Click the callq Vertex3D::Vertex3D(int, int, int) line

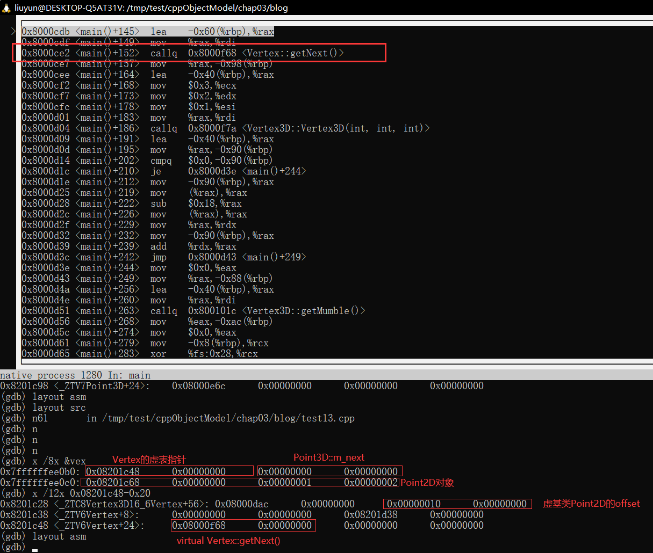coord(226,128)
